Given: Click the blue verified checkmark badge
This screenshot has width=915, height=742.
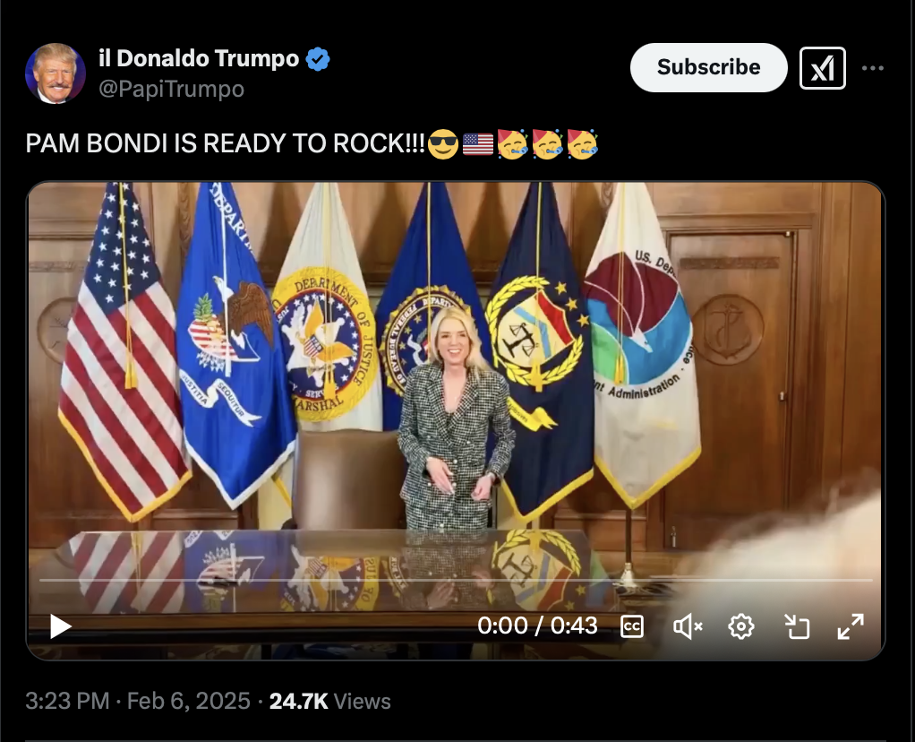Looking at the screenshot, I should pyautogui.click(x=318, y=59).
